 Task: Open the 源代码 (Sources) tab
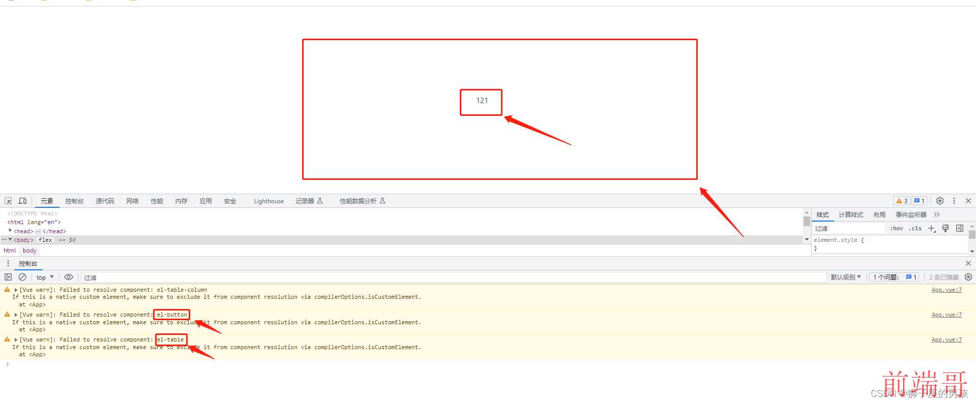pos(105,201)
